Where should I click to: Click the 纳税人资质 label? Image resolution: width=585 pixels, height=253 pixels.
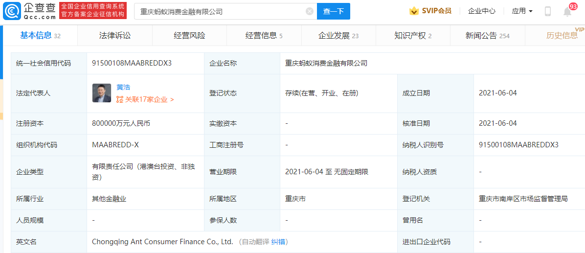419,172
